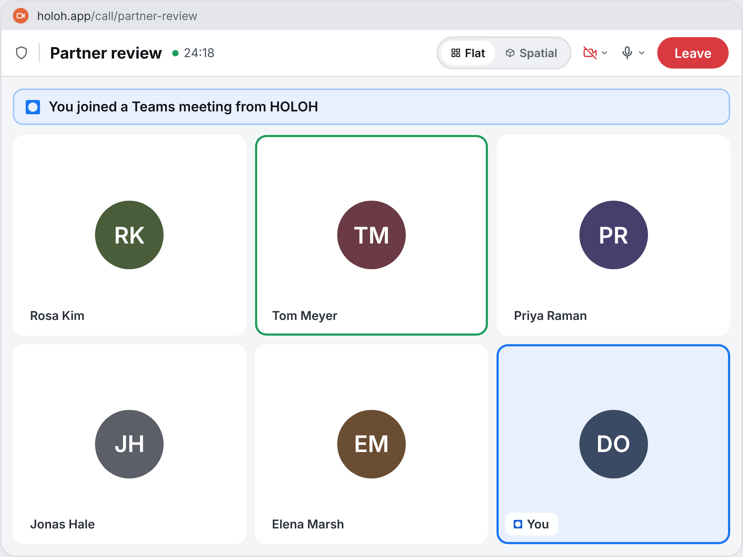This screenshot has height=557, width=743.
Task: Click the green live status dot
Action: pyautogui.click(x=175, y=53)
